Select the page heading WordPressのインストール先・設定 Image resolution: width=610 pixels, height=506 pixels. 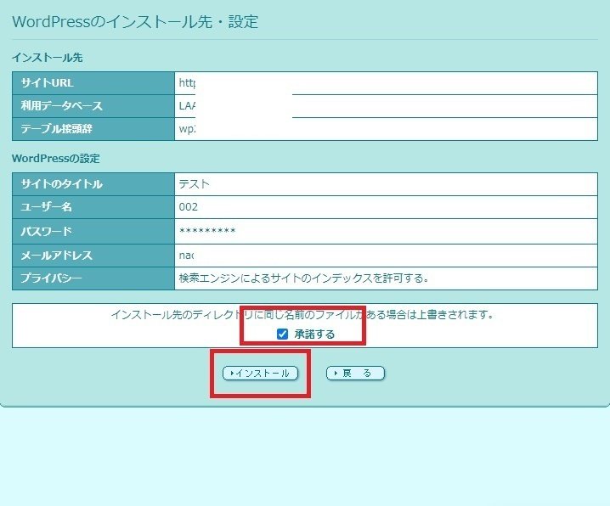[135, 22]
